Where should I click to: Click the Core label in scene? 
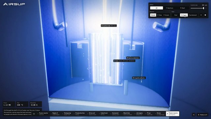(x=124, y=61)
